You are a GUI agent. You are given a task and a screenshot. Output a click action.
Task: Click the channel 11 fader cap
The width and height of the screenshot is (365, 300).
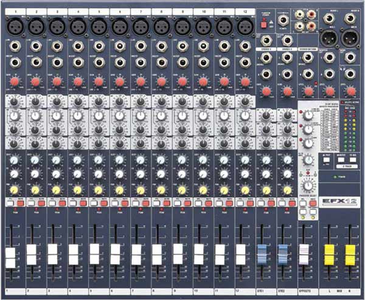coord(220,254)
